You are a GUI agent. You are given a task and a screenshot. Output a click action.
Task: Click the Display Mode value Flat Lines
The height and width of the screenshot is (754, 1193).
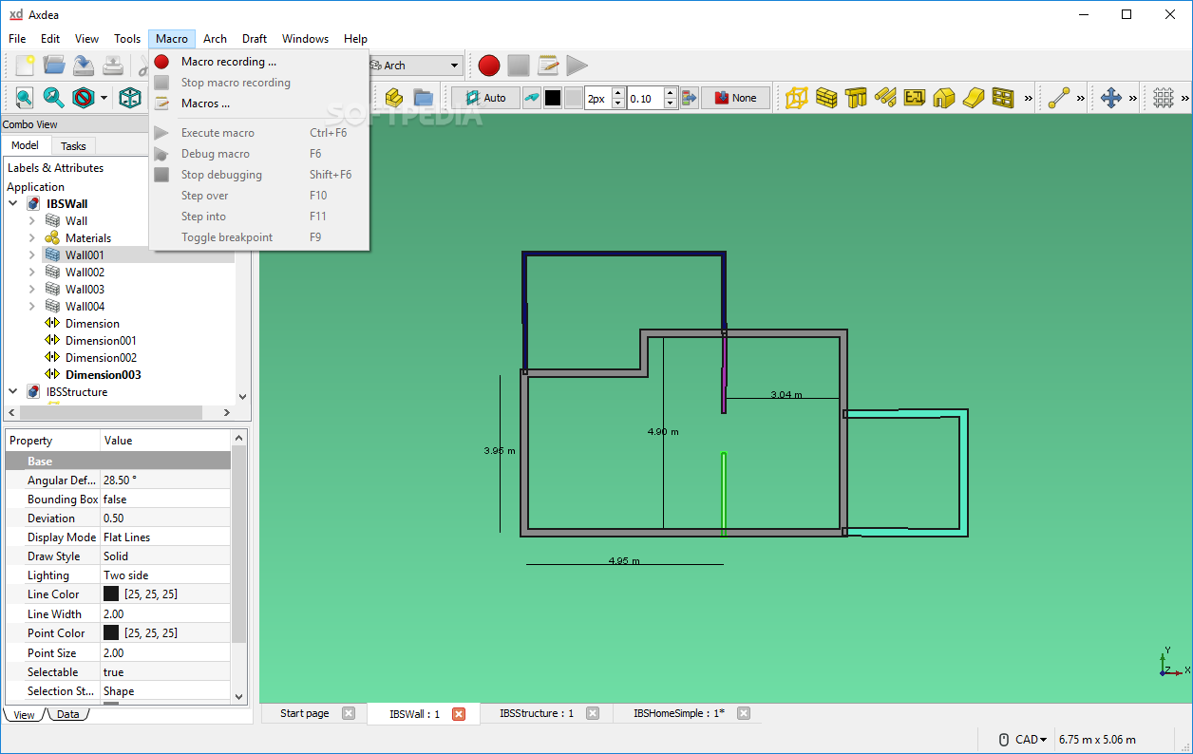[165, 537]
